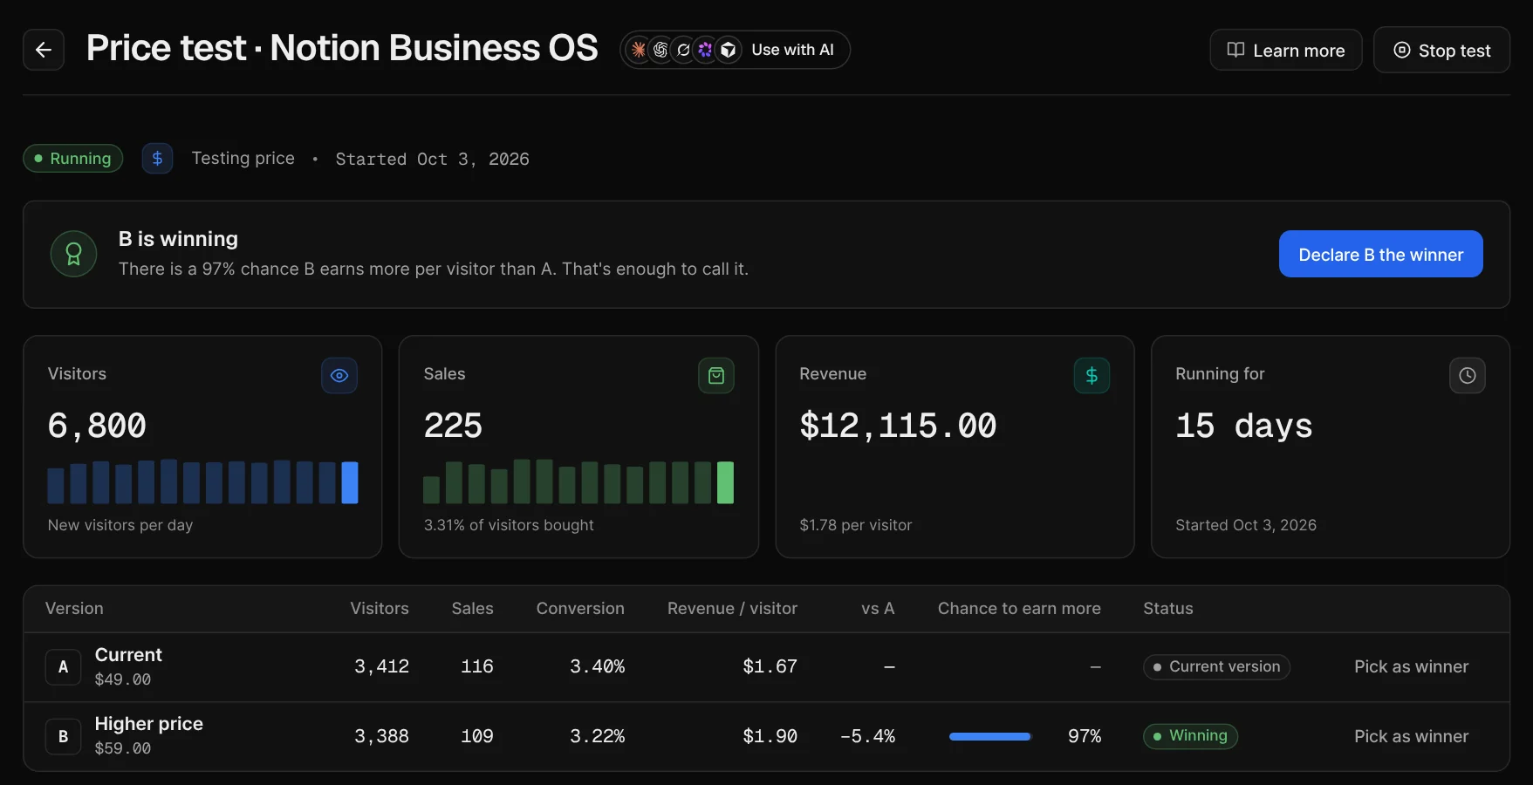
Task: Pick Current version A as winner
Action: pyautogui.click(x=1411, y=666)
